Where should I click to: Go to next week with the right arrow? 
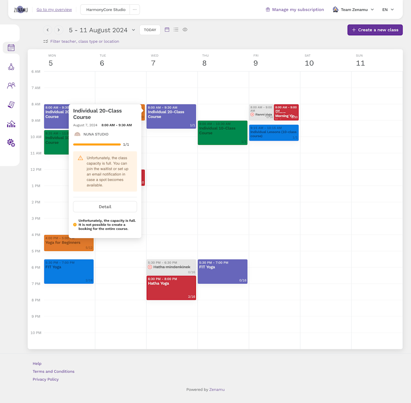(58, 30)
